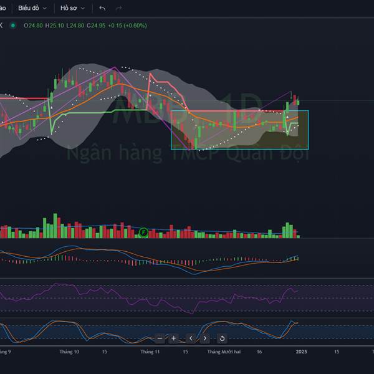Click the redo arrow in the toolbar
This screenshot has width=374, height=374.
coord(118,8)
